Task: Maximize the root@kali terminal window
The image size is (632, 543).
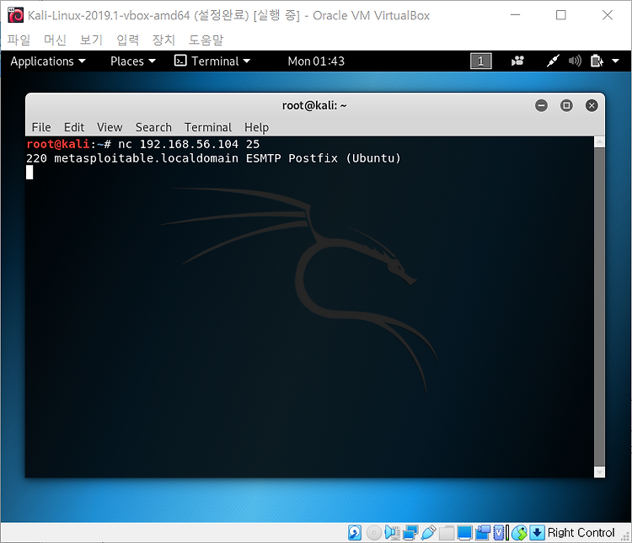Action: tap(566, 105)
